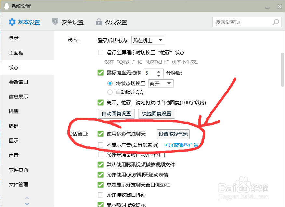Select 自动锁定QQ radio button
Viewport: 285px width, 207px height.
(x=110, y=92)
